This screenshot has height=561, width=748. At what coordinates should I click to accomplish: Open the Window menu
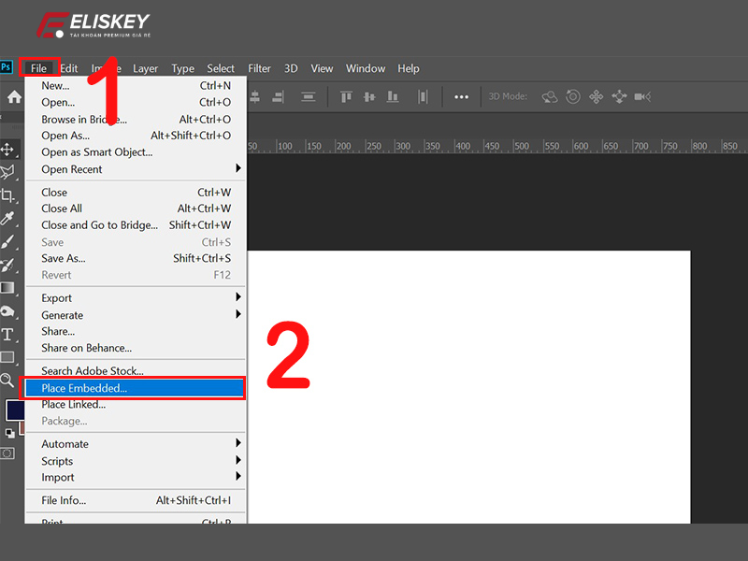(x=365, y=68)
